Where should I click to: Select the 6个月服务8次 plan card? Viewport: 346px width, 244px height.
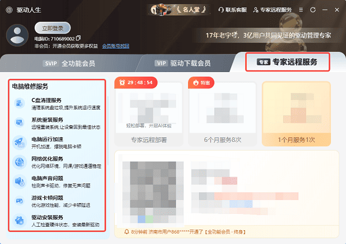[223, 114]
